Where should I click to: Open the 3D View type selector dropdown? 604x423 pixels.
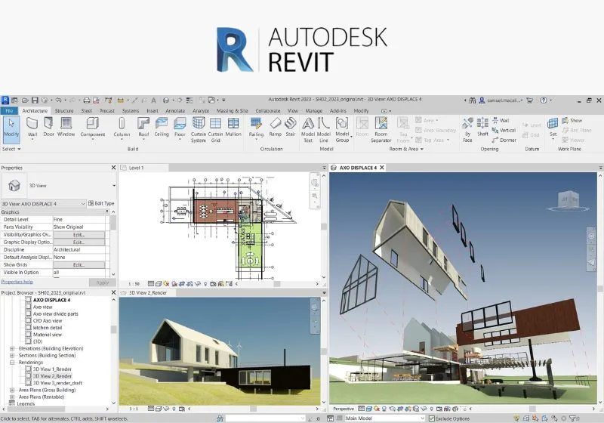[x=114, y=186]
